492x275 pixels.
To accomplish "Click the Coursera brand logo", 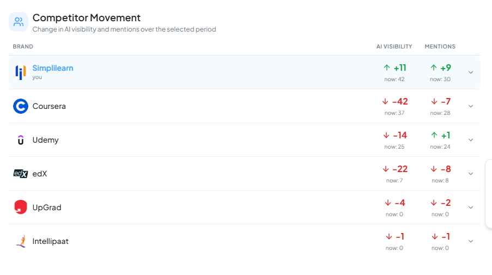I will [x=21, y=106].
